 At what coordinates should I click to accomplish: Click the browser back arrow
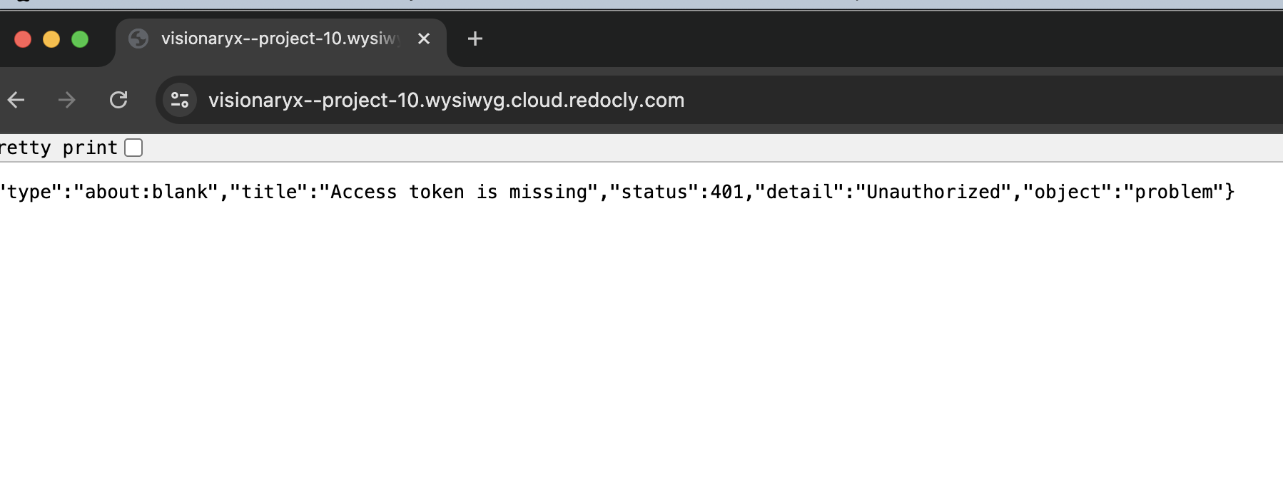[16, 100]
